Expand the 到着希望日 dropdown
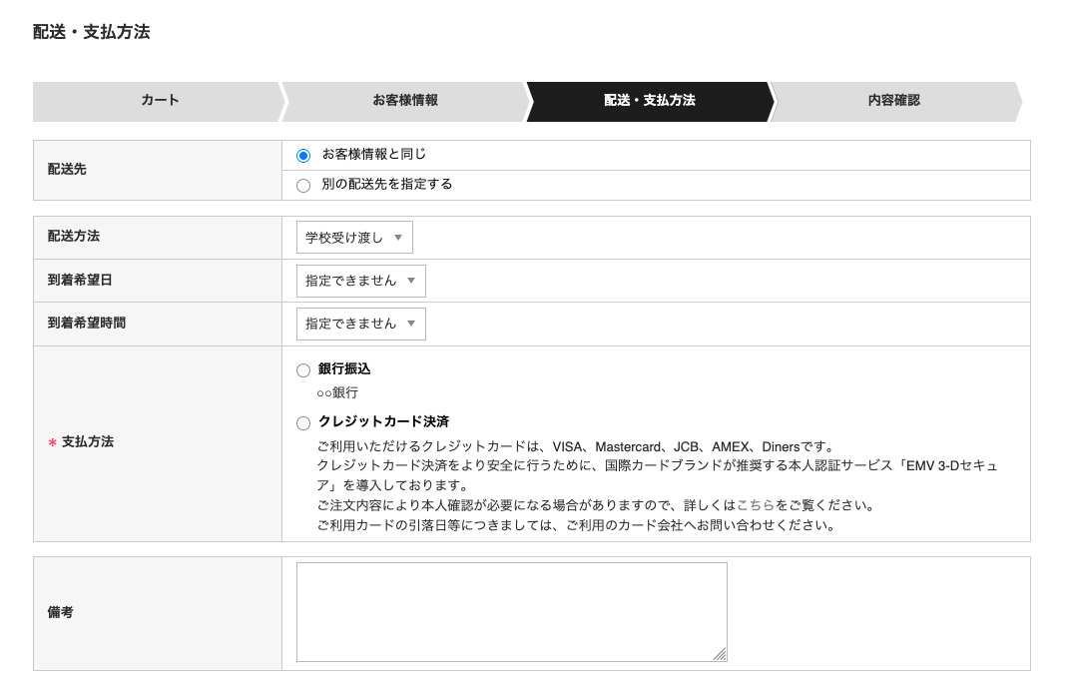The height and width of the screenshot is (689, 1065). coord(360,281)
